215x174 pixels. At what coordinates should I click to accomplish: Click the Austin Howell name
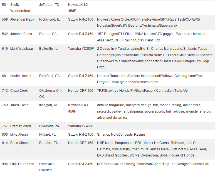(21, 76)
